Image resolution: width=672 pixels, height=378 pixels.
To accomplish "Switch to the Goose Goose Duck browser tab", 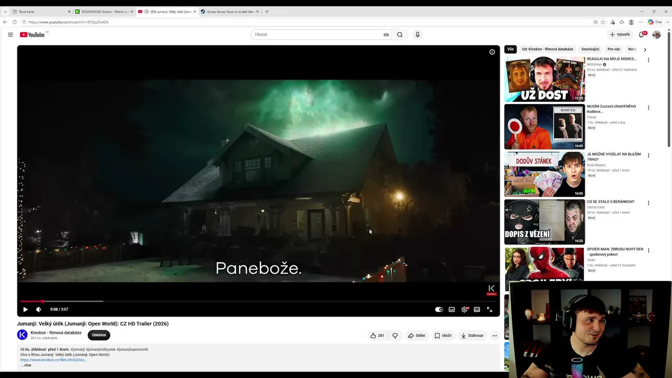I will point(230,12).
